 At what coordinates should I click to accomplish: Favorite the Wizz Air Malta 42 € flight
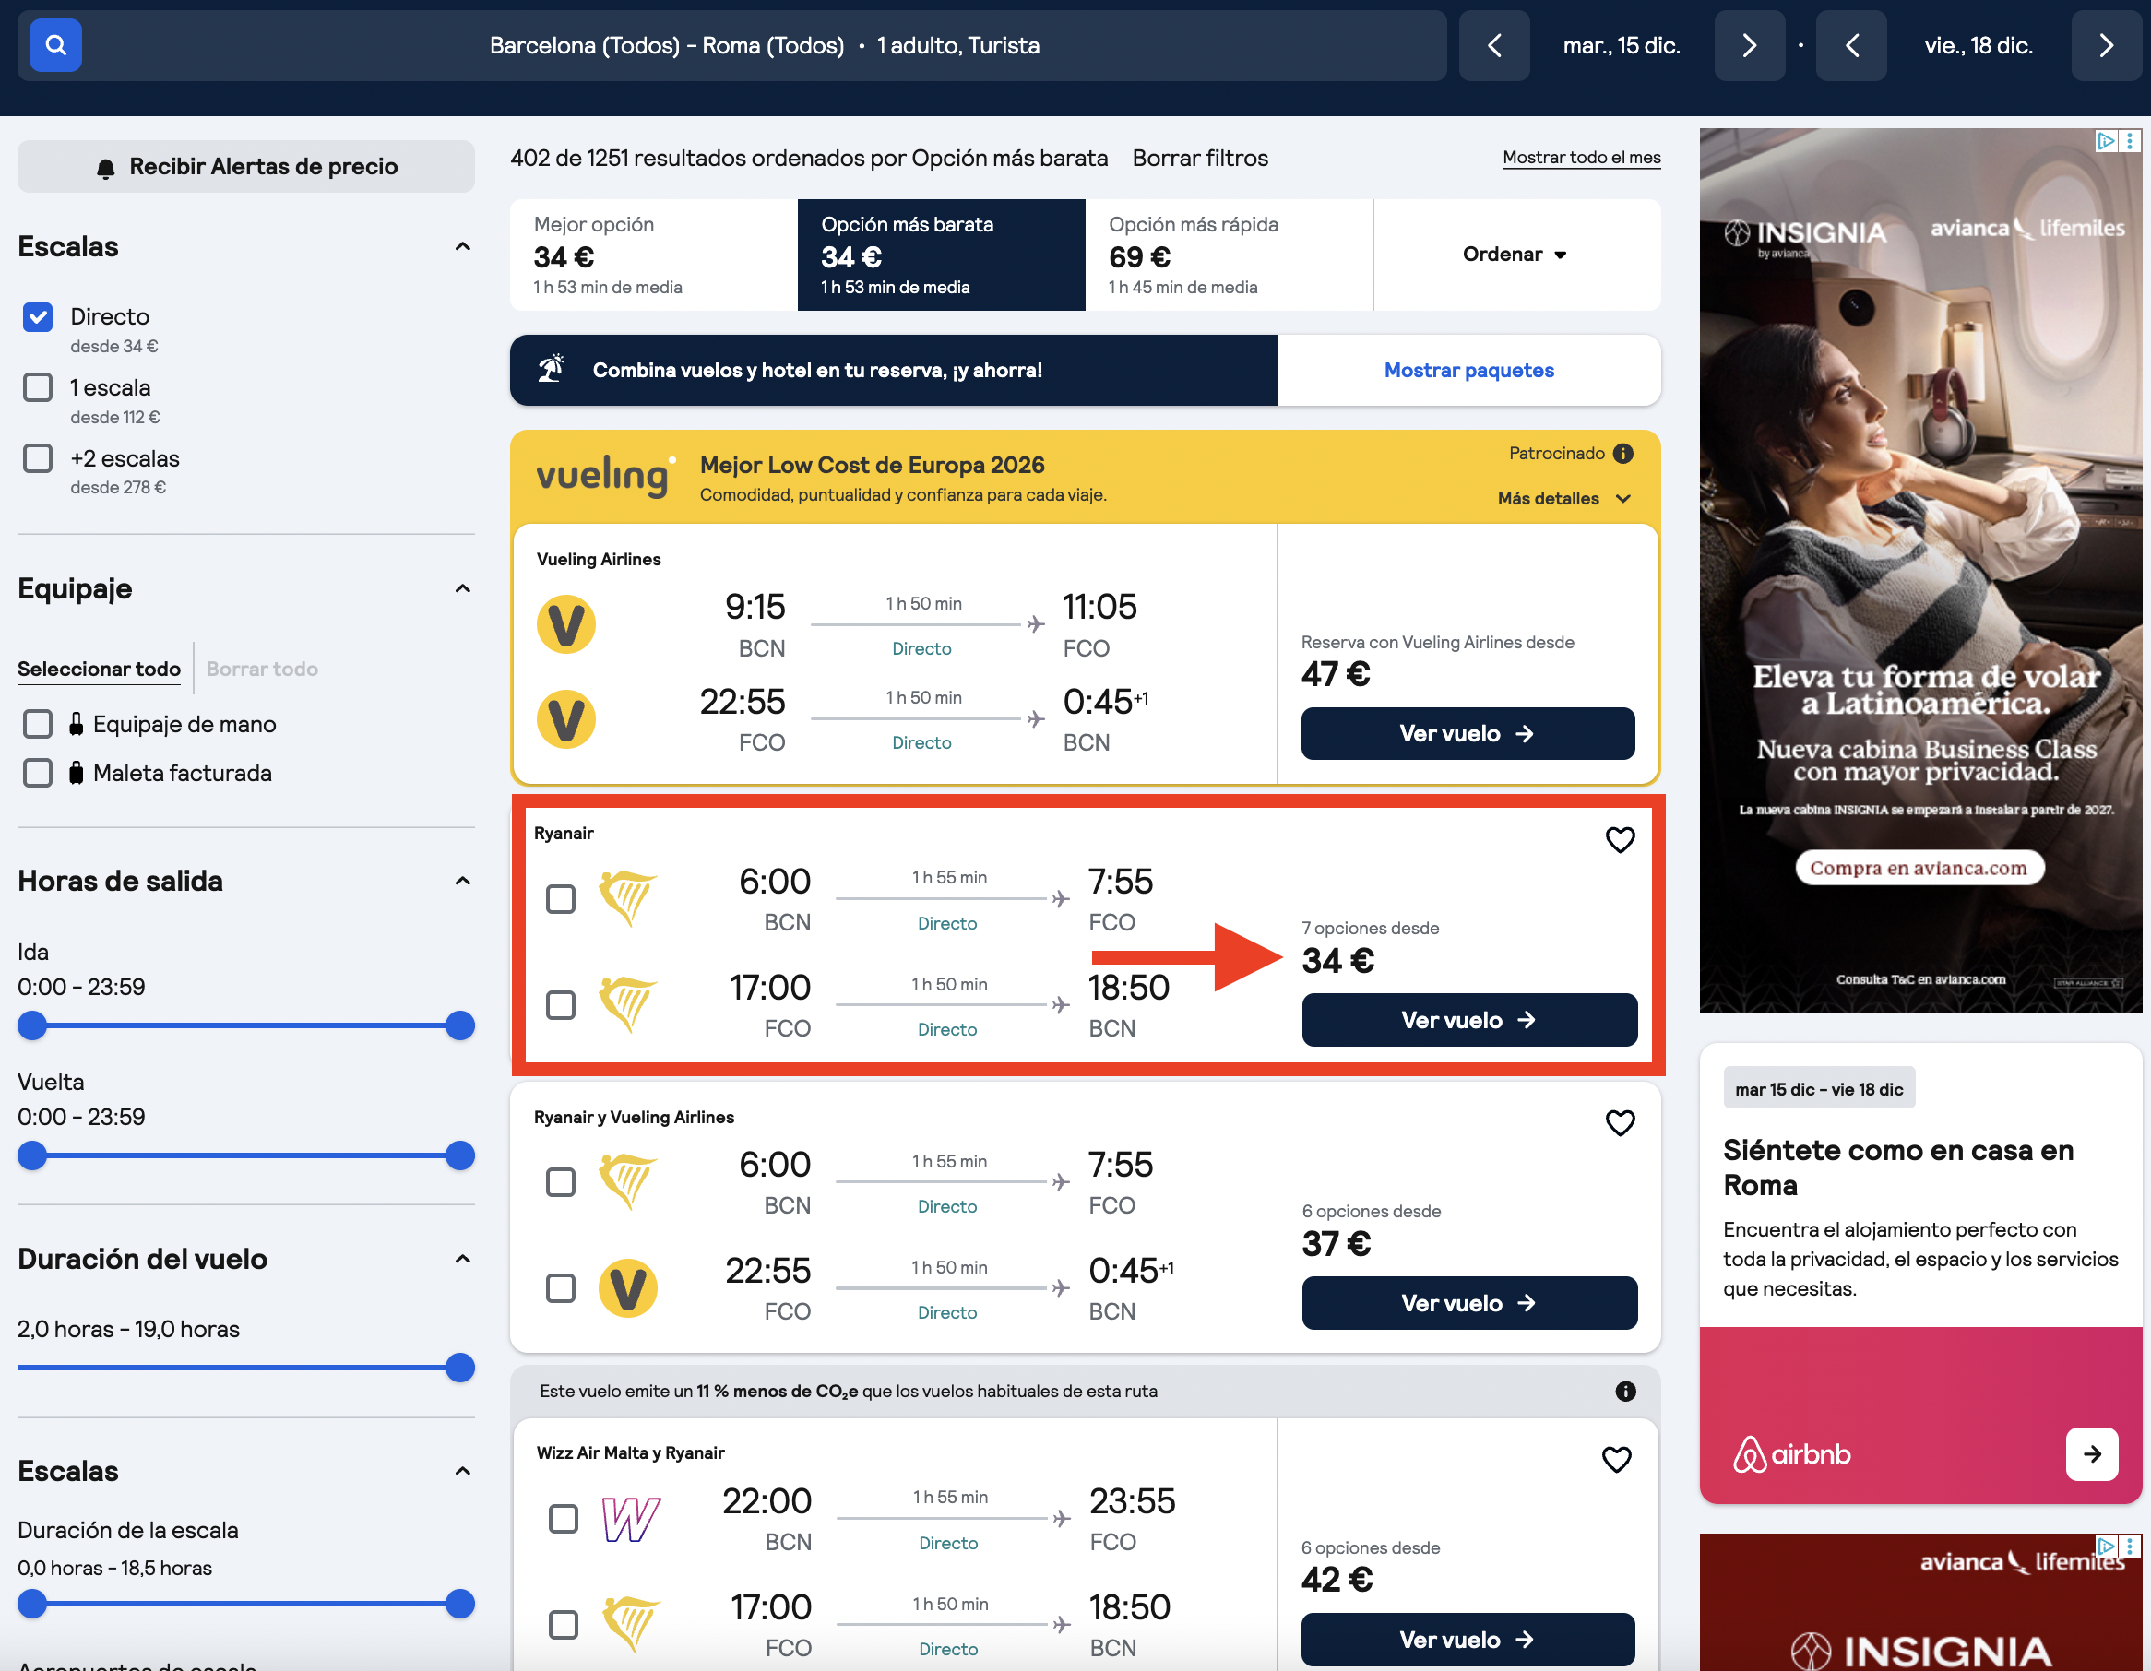[x=1616, y=1458]
